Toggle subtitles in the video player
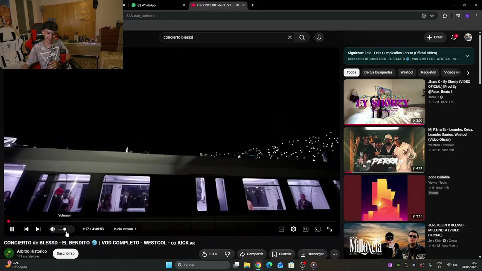 (x=281, y=229)
